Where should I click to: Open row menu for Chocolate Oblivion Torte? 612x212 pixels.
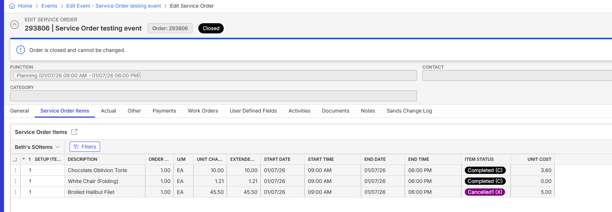click(16, 170)
